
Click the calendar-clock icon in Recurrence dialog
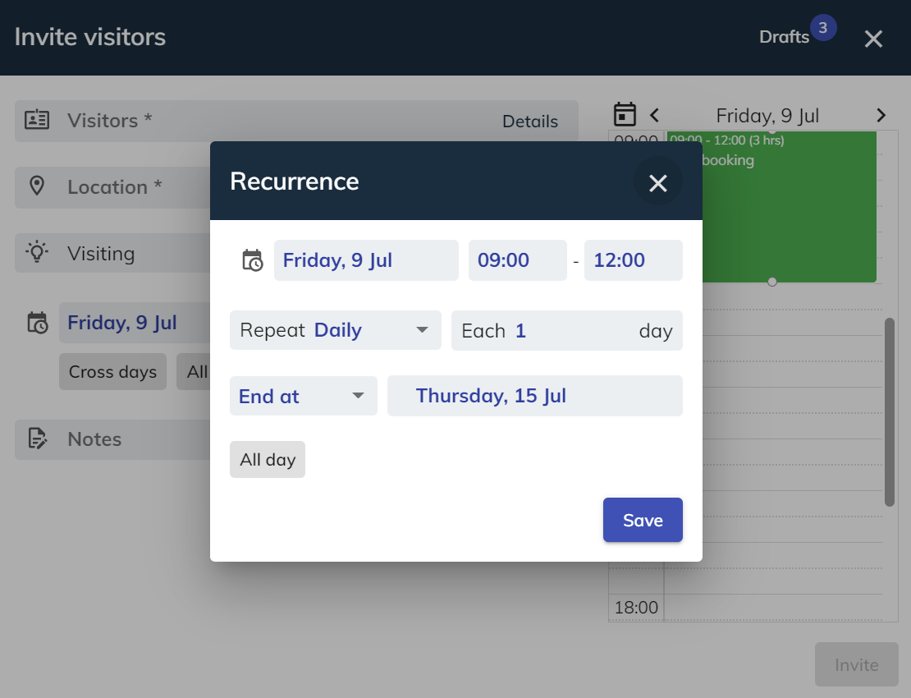[252, 260]
